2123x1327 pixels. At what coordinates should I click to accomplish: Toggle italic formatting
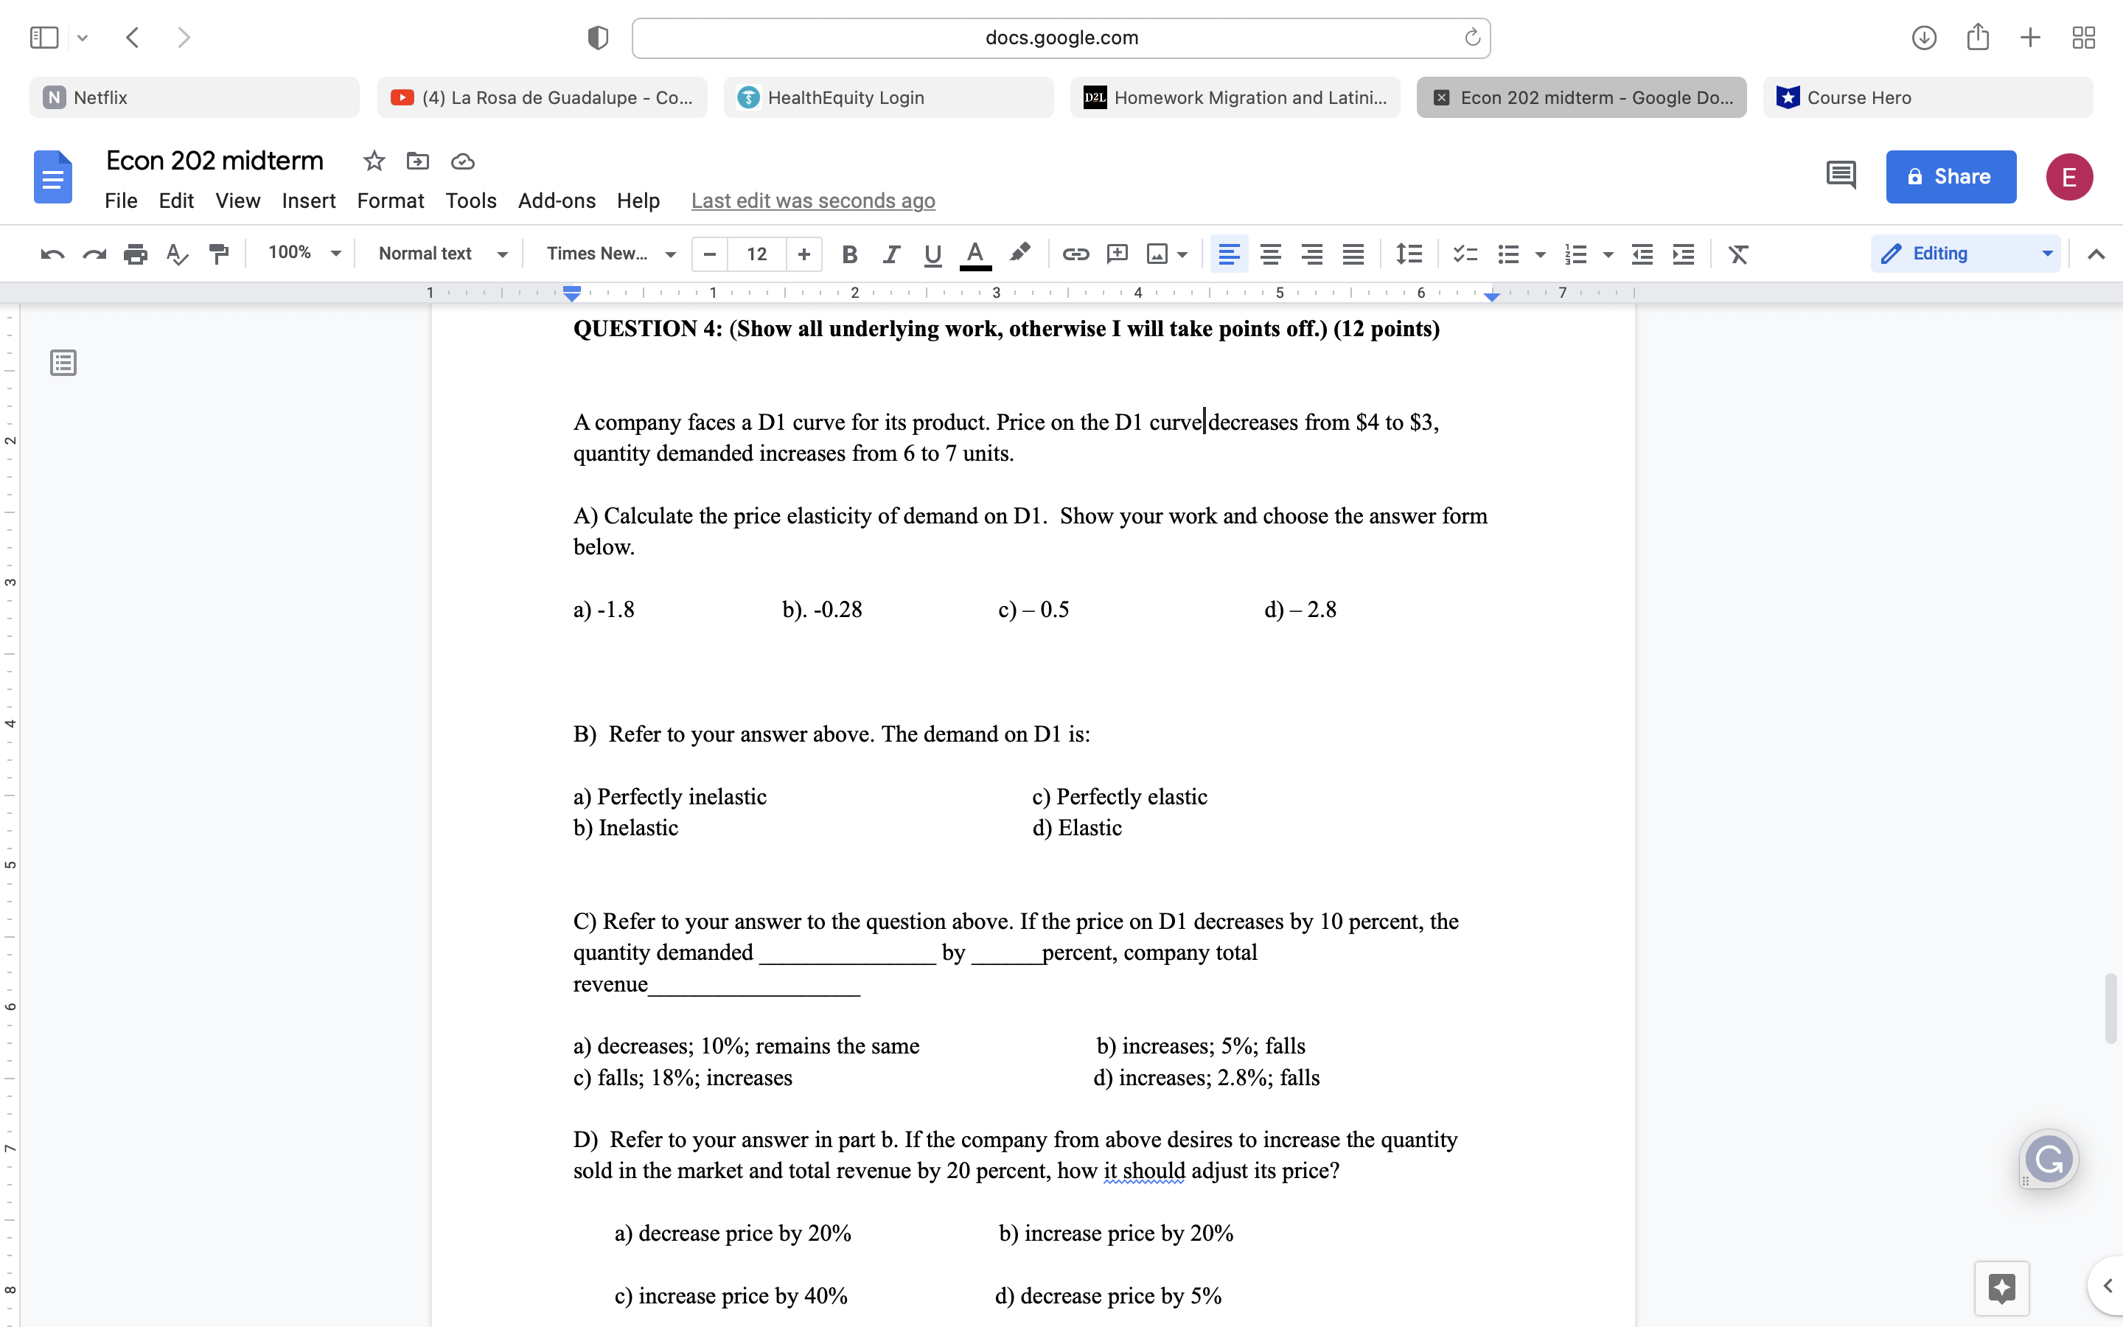pos(890,254)
